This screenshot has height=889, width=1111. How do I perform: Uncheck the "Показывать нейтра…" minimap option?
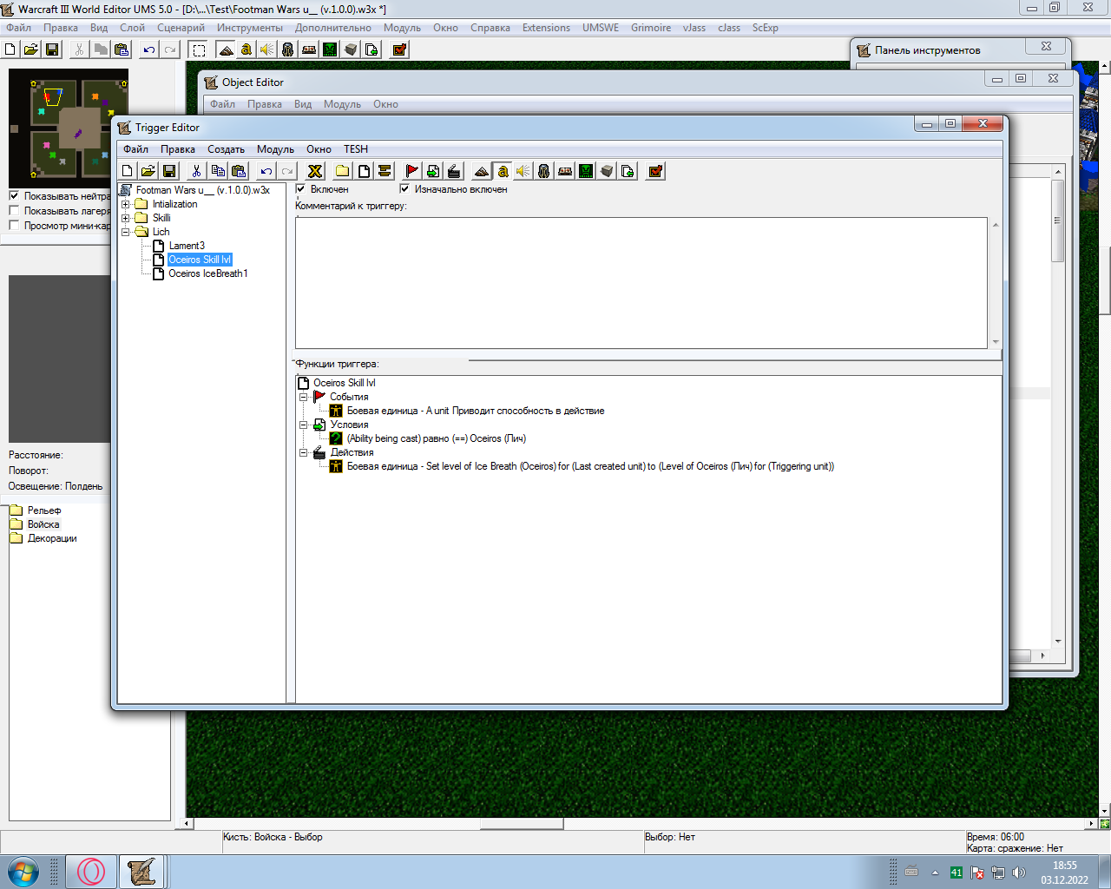point(14,195)
